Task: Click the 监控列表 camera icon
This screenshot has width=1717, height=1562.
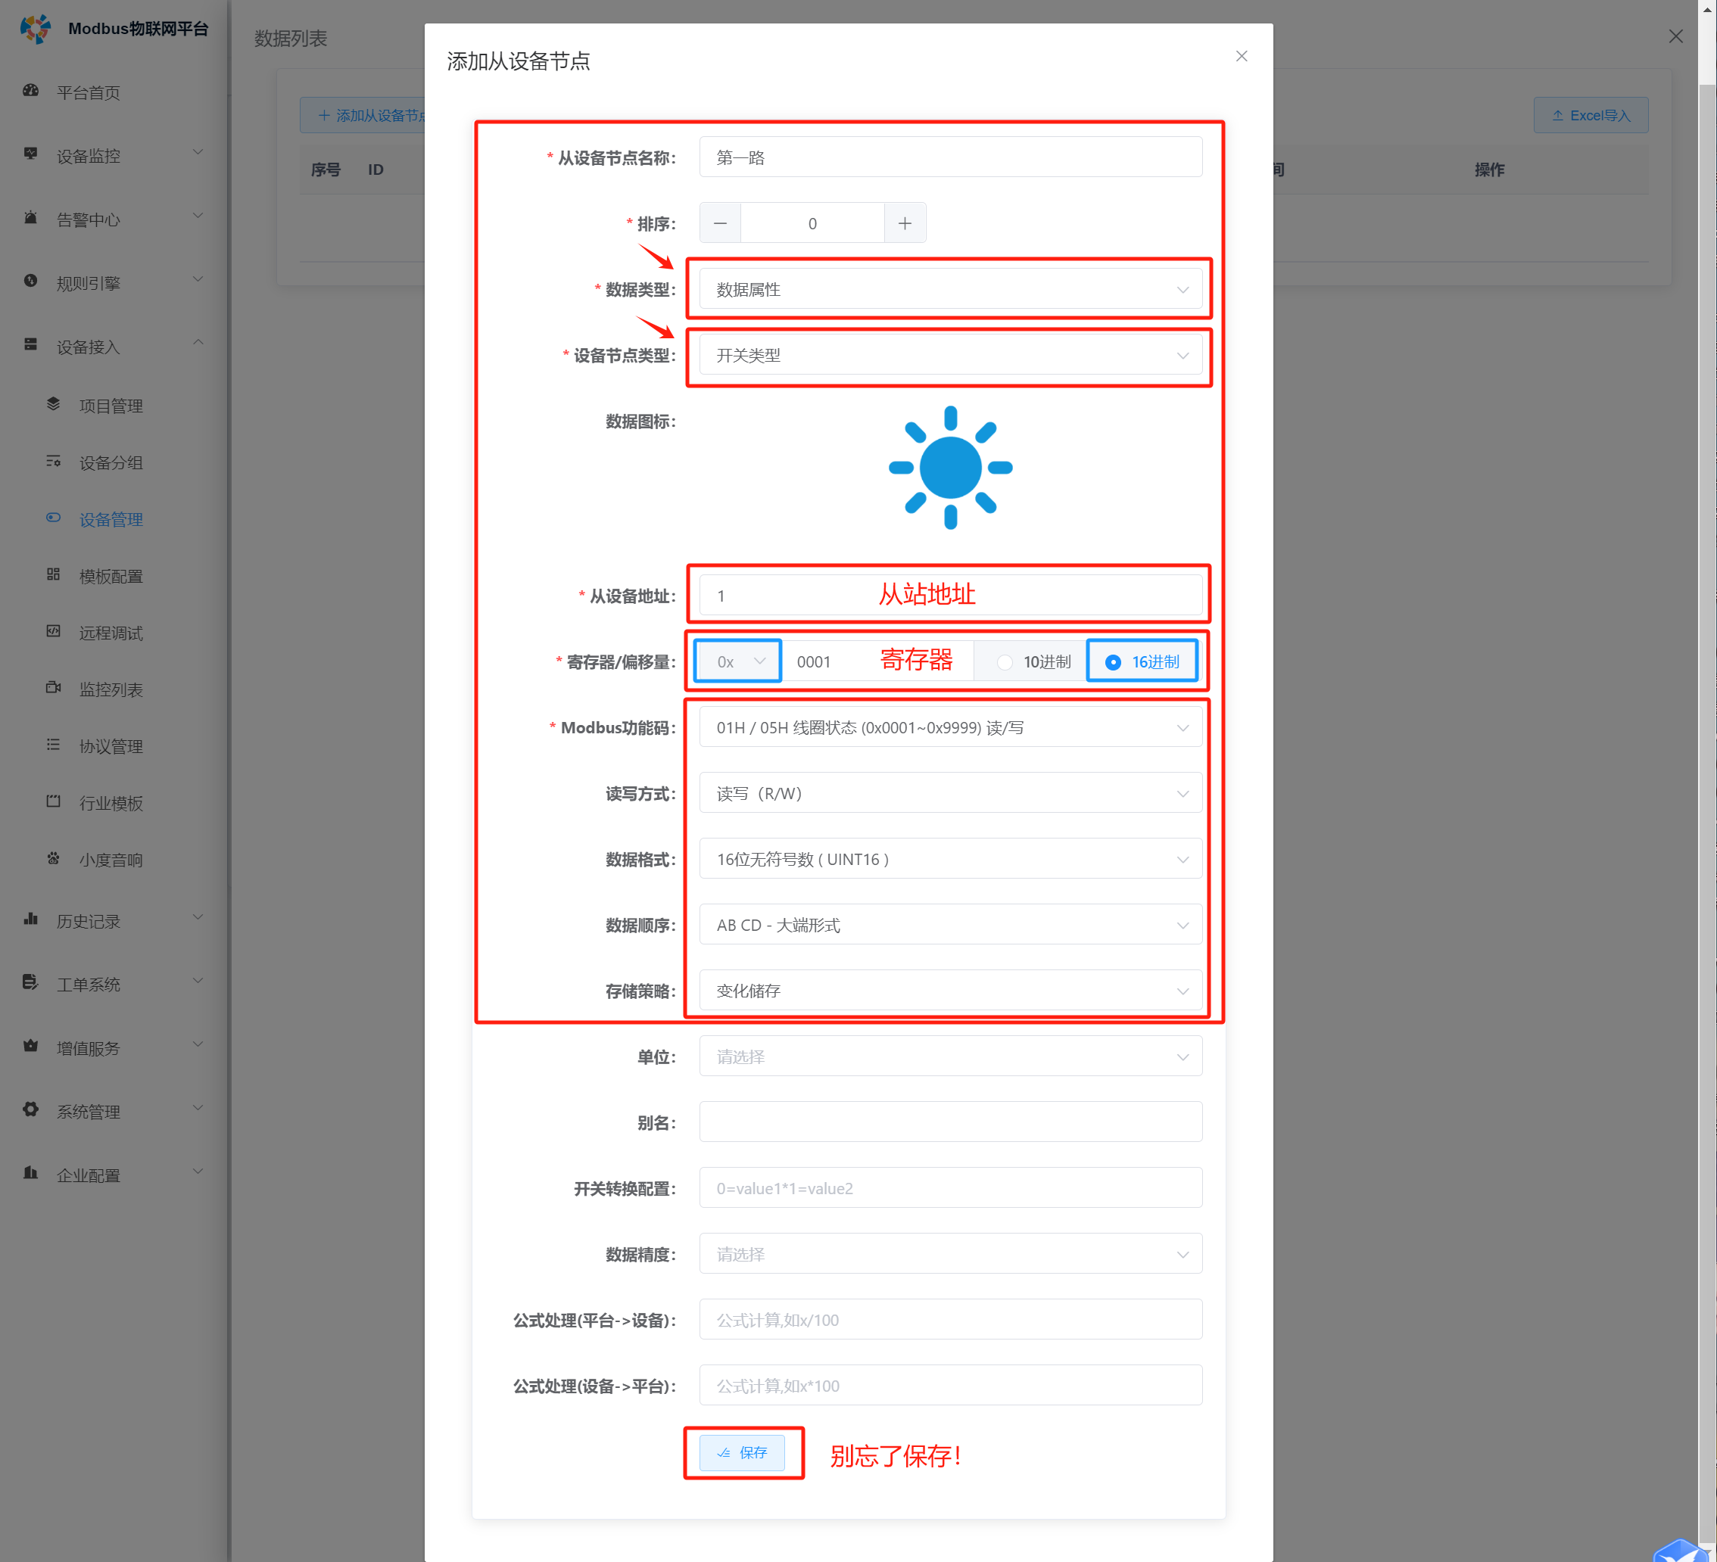Action: 54,688
